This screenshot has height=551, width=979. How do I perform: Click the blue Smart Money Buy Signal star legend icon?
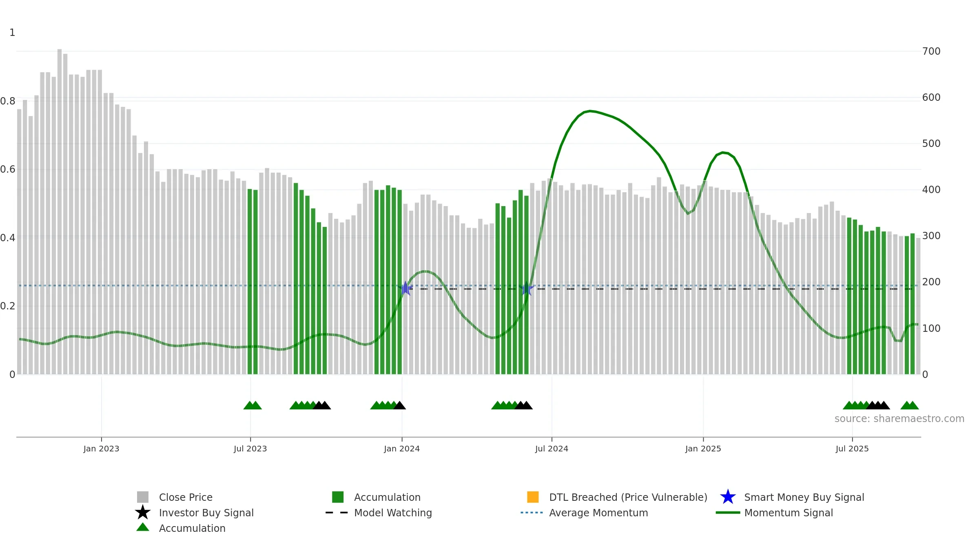click(728, 497)
